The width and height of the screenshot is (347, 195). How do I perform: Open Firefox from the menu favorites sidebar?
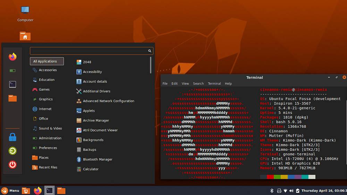(12, 57)
